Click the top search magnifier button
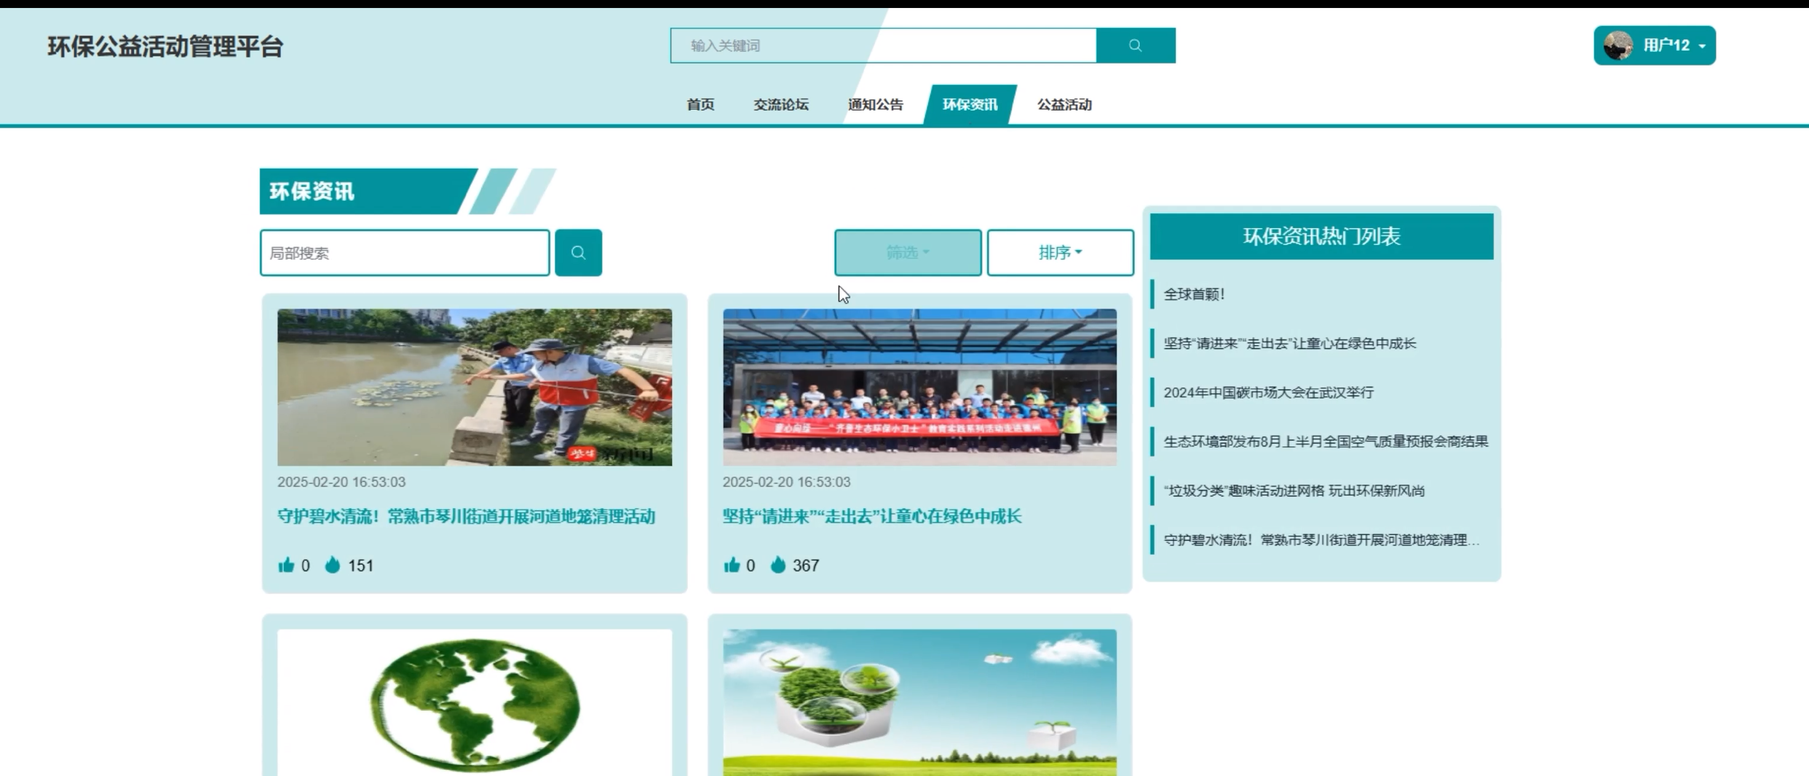1809x776 pixels. 1135,45
